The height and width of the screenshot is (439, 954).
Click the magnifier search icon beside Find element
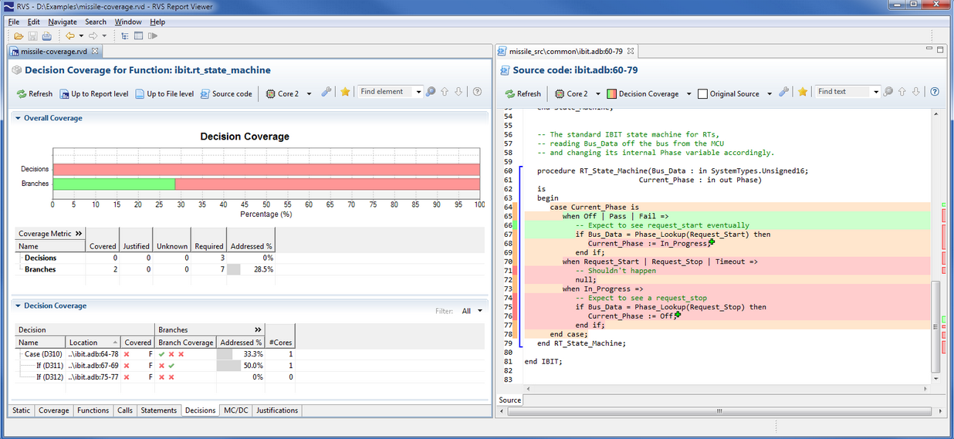(431, 93)
